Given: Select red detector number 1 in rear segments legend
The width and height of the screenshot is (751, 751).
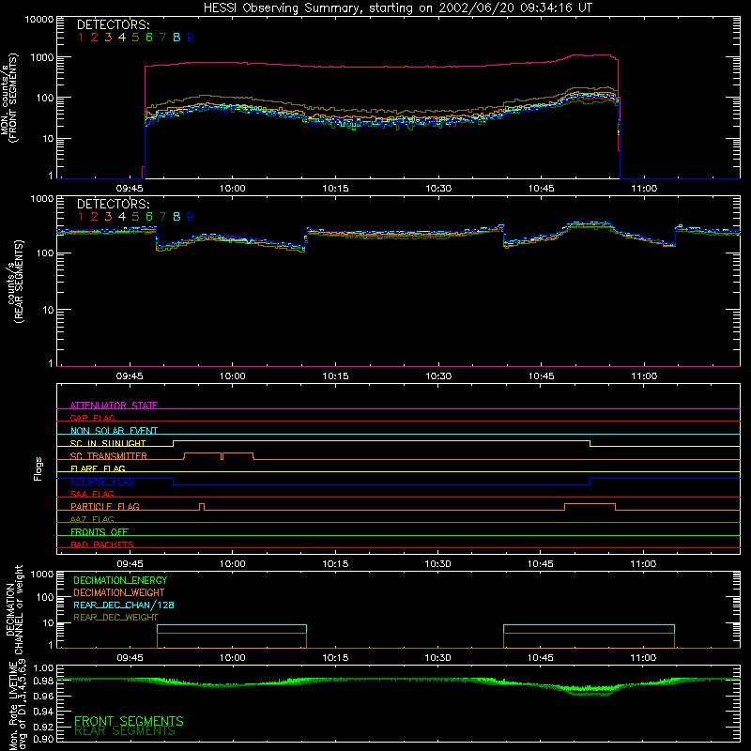Looking at the screenshot, I should click(81, 217).
